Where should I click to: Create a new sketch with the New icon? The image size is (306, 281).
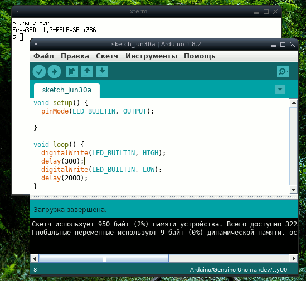click(72, 72)
